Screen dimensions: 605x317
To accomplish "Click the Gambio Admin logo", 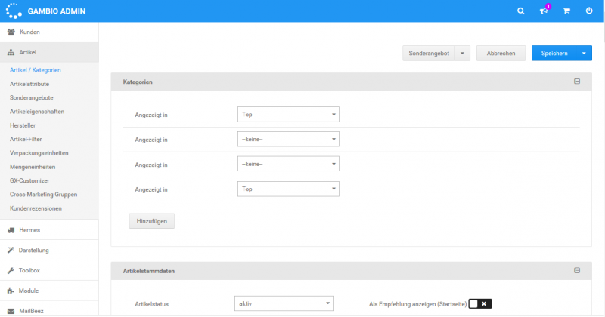I will 45,11.
